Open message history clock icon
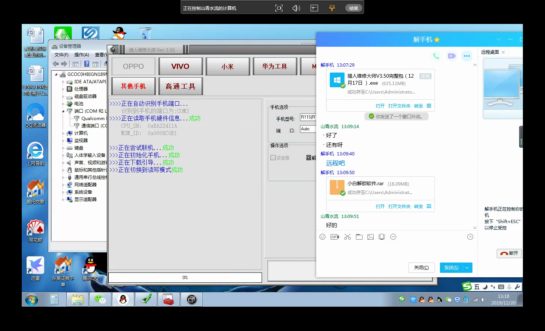Screen dimensions: 545x331 470,237
